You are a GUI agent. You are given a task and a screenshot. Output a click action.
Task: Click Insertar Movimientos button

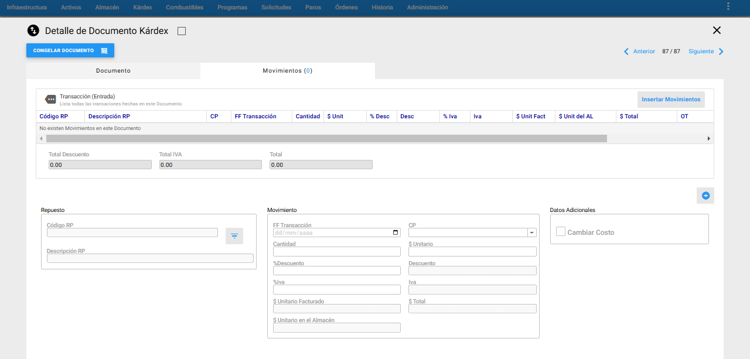671,100
